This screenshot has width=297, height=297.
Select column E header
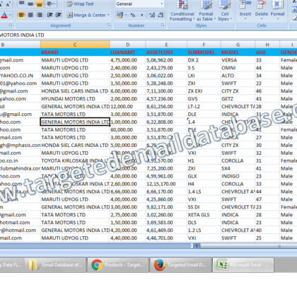[x=166, y=45]
